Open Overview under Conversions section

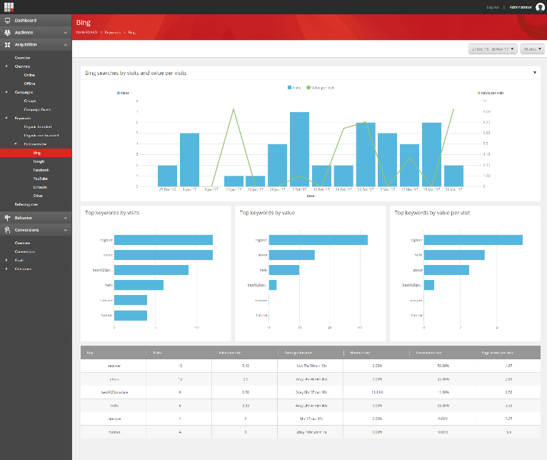pyautogui.click(x=22, y=243)
